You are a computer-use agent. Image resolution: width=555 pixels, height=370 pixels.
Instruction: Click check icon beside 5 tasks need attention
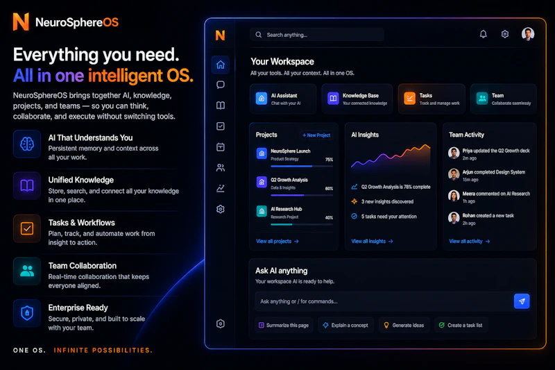pos(355,217)
